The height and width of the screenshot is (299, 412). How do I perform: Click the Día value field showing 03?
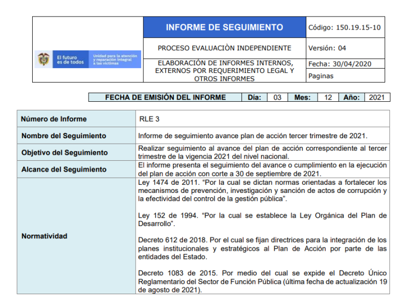coord(277,98)
